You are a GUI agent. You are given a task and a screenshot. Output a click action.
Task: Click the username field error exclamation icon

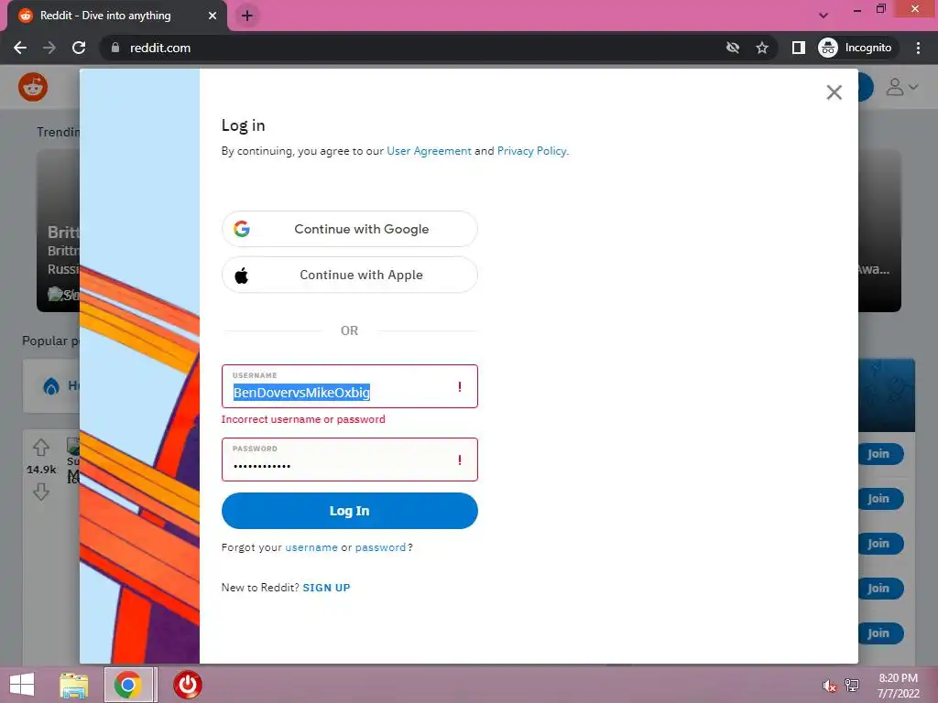pyautogui.click(x=460, y=387)
